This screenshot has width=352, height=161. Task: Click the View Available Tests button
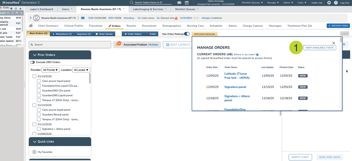319,48
